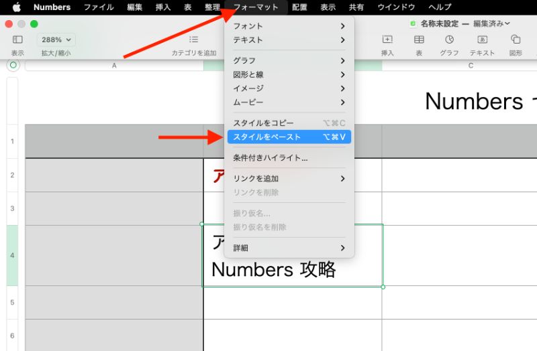Select row 2 header
537x351 pixels.
click(12, 175)
